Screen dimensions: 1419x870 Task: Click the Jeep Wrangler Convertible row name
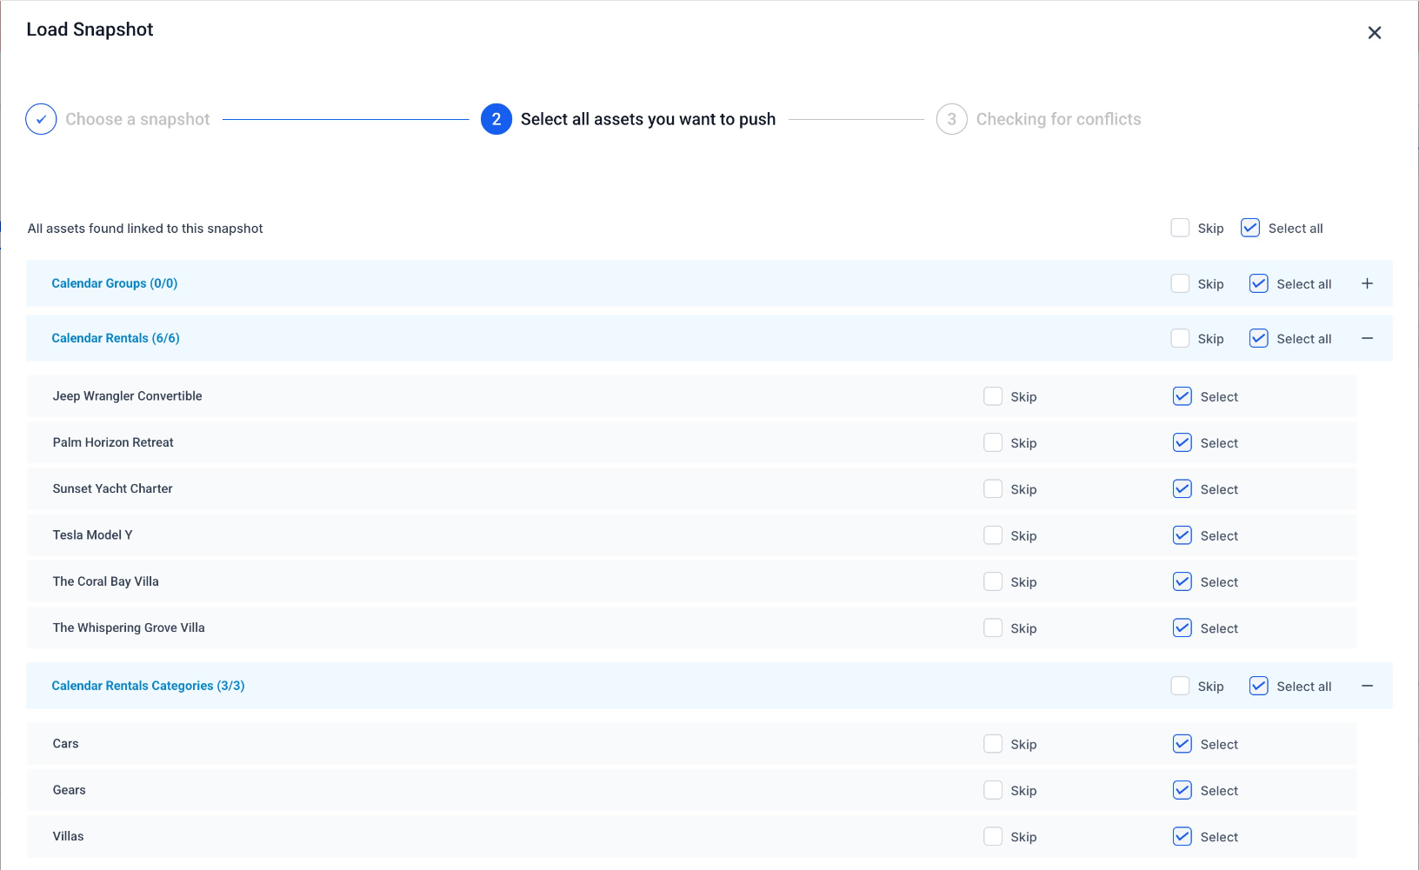pos(127,396)
